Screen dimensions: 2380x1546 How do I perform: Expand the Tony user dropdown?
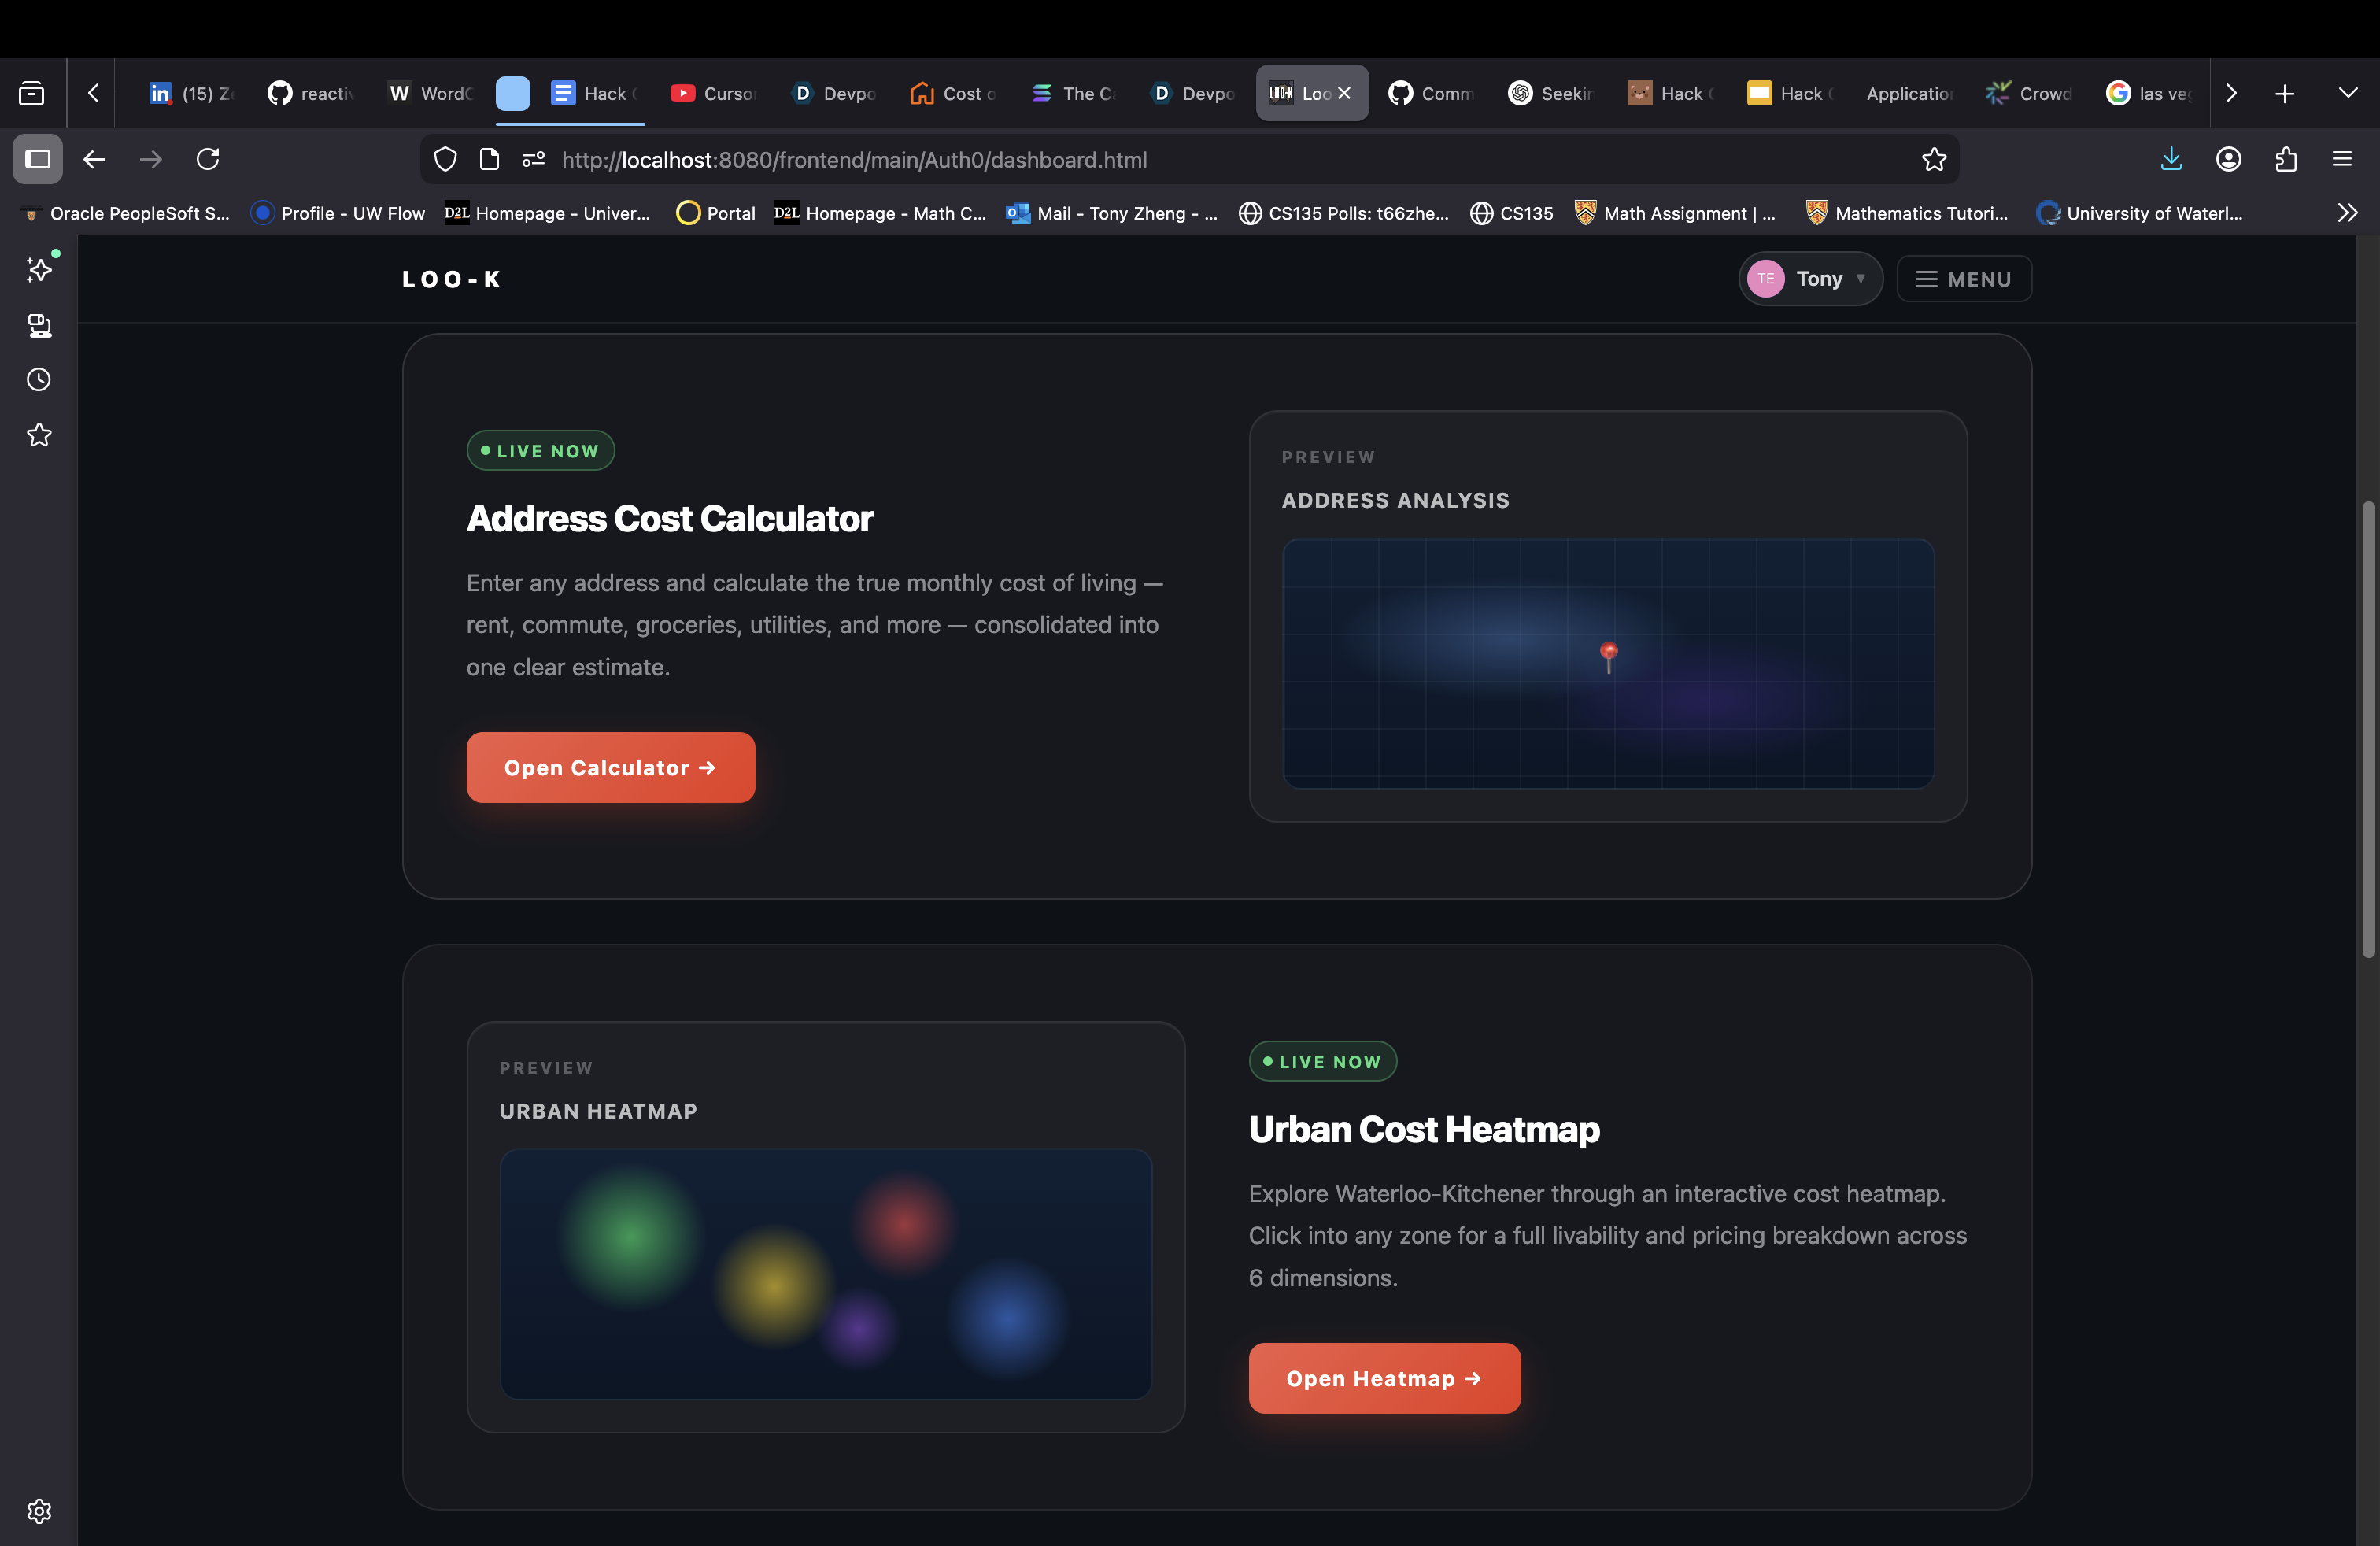pos(1810,279)
